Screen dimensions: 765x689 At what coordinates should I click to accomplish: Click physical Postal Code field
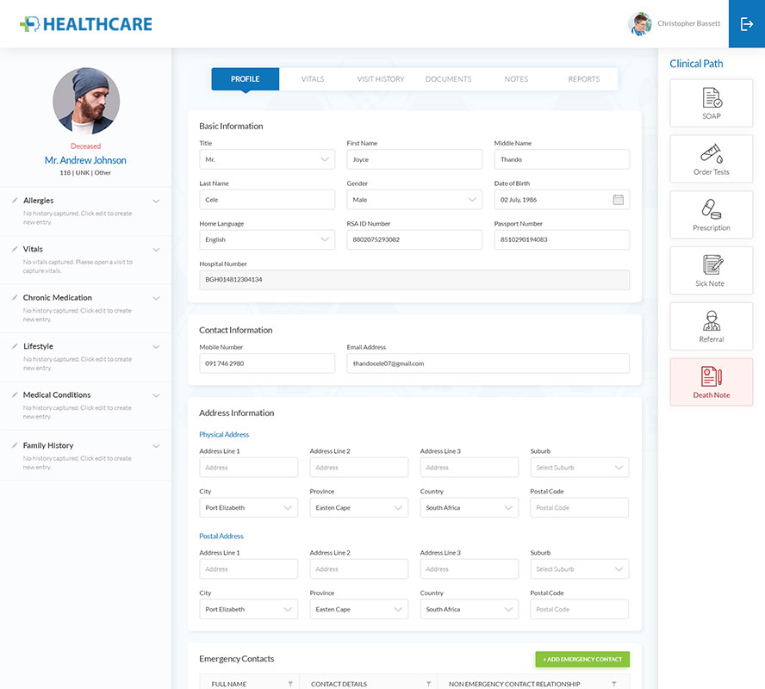pyautogui.click(x=580, y=507)
